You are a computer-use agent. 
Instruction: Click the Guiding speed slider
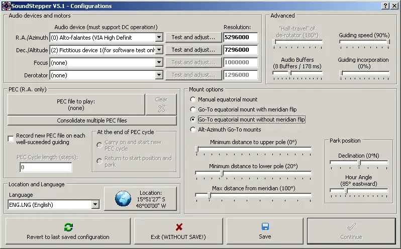pyautogui.click(x=364, y=43)
